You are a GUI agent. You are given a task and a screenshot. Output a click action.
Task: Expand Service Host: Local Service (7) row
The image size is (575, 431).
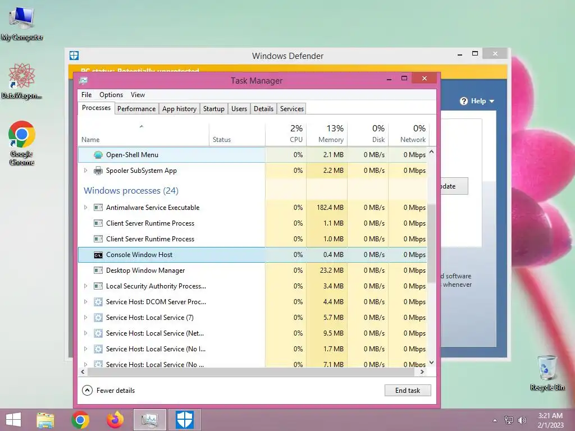point(85,318)
